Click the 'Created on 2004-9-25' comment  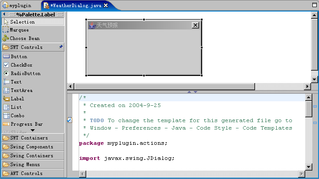coord(125,105)
